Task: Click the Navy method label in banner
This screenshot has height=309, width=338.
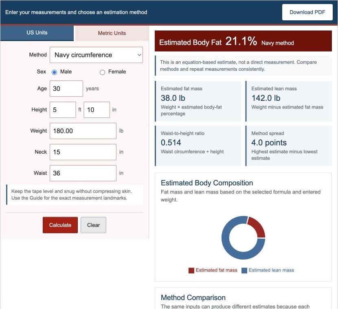Action: (277, 43)
